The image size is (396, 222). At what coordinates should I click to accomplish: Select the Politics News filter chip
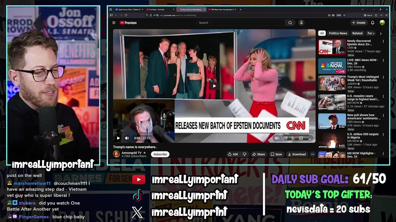coord(338,33)
